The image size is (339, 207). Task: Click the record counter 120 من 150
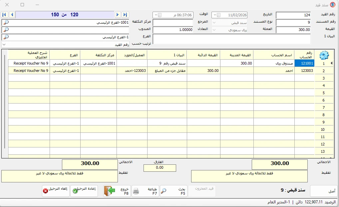click(65, 15)
